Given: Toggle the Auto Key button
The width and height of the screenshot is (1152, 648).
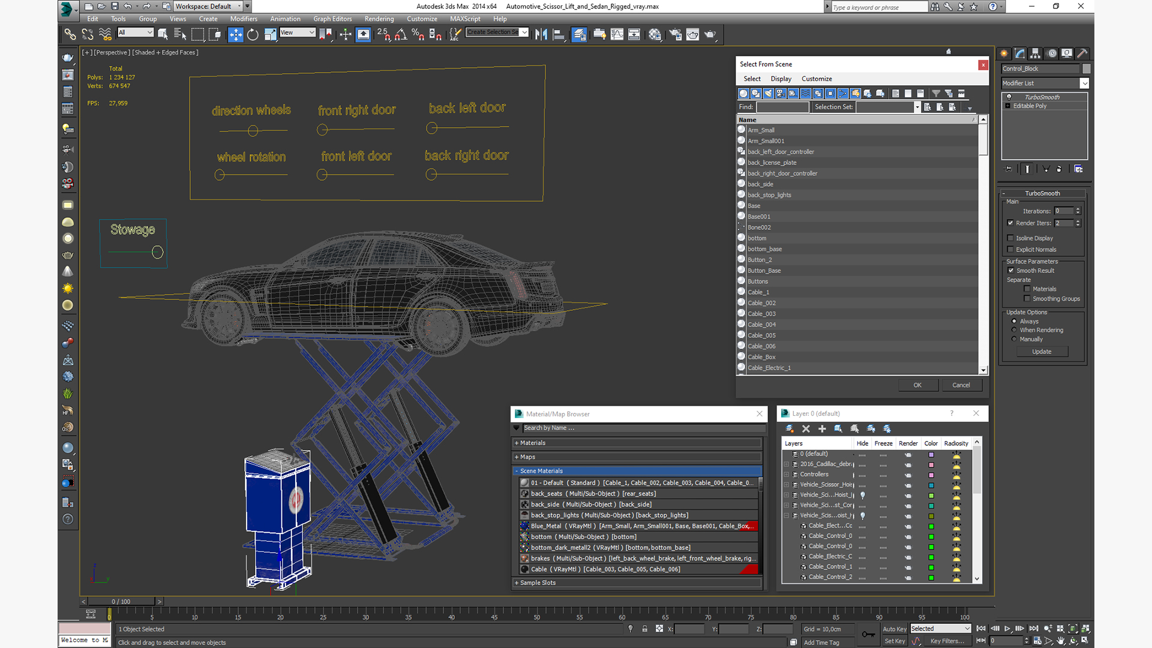Looking at the screenshot, I should (x=895, y=629).
